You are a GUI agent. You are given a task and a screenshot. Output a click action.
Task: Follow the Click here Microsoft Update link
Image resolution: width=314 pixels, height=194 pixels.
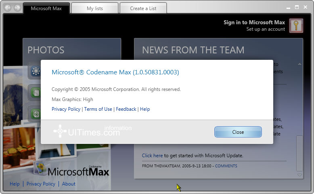[x=152, y=156]
